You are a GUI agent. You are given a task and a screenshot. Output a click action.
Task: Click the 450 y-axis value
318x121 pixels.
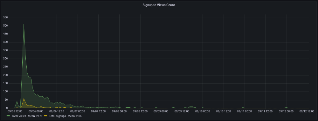pyautogui.click(x=6, y=34)
